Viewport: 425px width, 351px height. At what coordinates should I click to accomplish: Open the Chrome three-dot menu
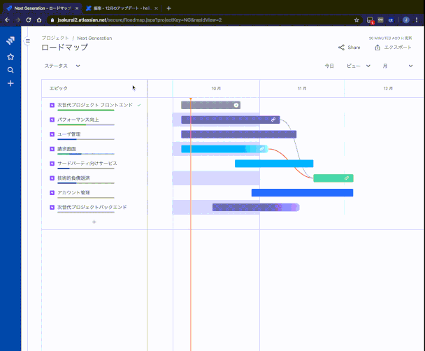pos(417,20)
